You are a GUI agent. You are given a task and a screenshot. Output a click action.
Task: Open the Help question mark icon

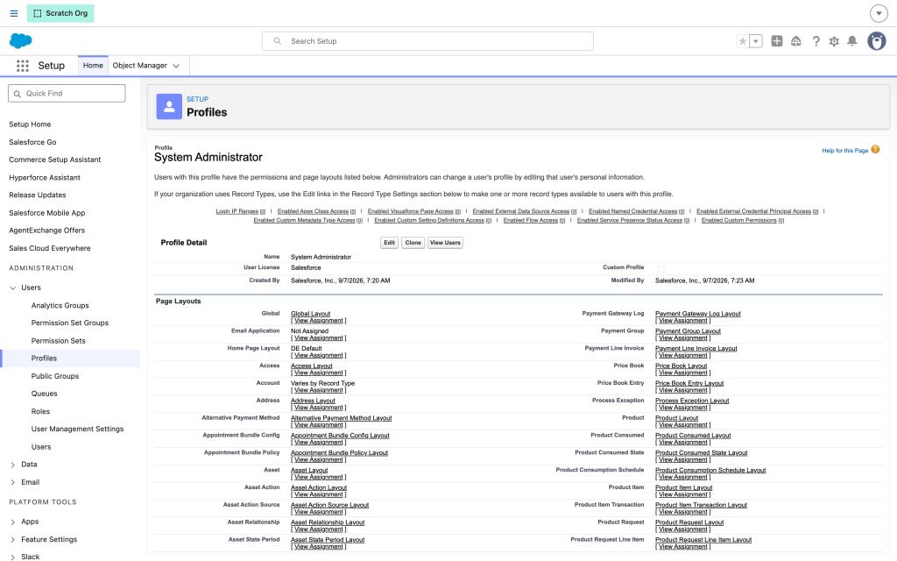pyautogui.click(x=816, y=41)
